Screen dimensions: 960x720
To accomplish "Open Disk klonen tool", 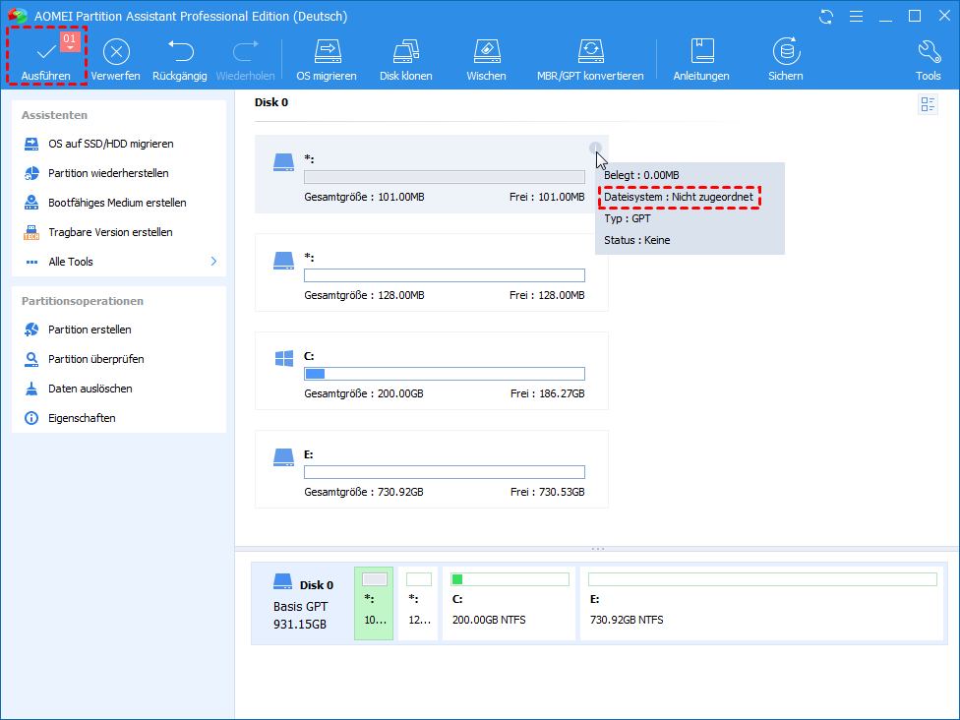I will coord(406,60).
